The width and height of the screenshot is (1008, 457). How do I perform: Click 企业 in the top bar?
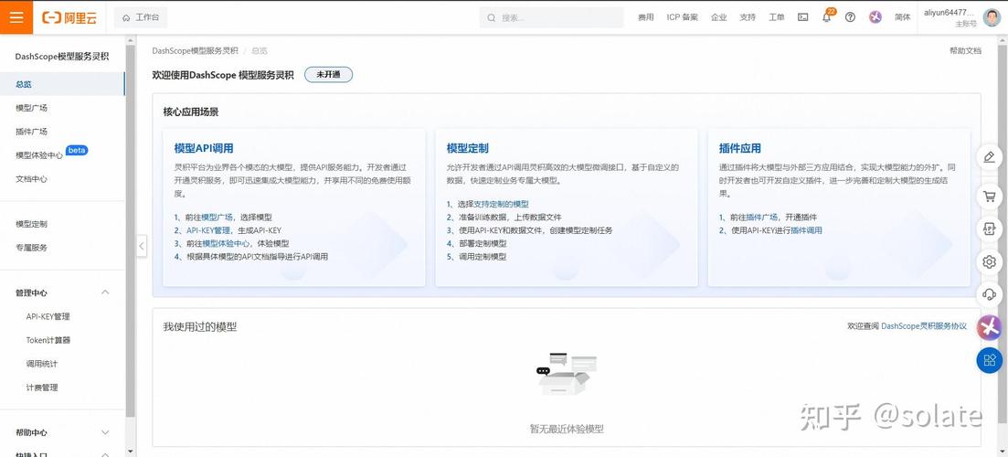click(718, 17)
